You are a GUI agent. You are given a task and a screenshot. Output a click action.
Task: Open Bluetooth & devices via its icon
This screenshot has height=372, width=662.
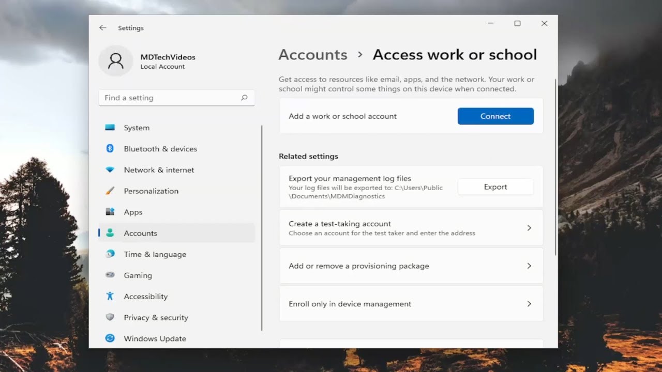pyautogui.click(x=110, y=149)
